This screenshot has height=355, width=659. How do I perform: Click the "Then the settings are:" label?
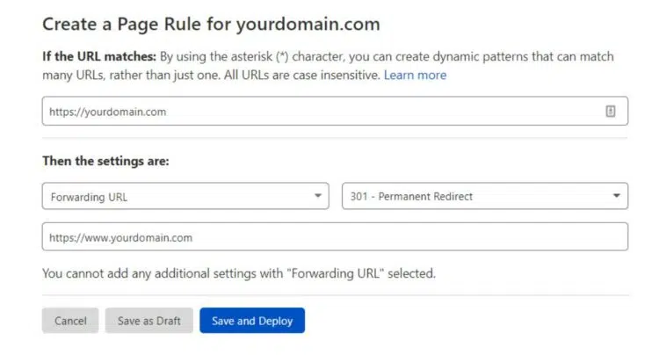105,162
